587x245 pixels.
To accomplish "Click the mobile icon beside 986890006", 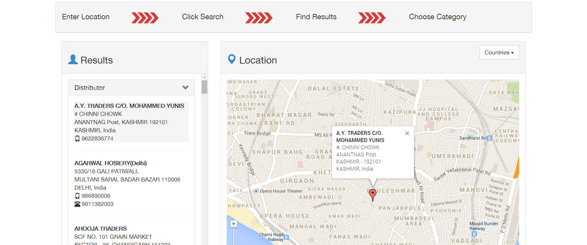I will 77,196.
